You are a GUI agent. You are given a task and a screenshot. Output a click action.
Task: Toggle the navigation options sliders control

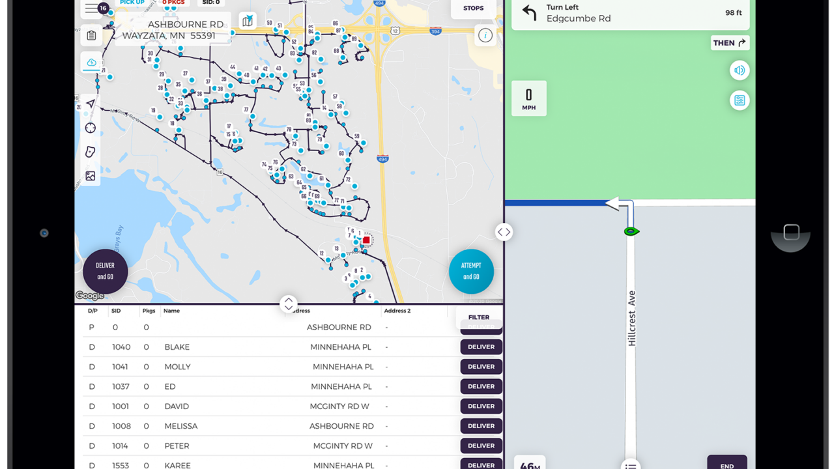pyautogui.click(x=740, y=100)
